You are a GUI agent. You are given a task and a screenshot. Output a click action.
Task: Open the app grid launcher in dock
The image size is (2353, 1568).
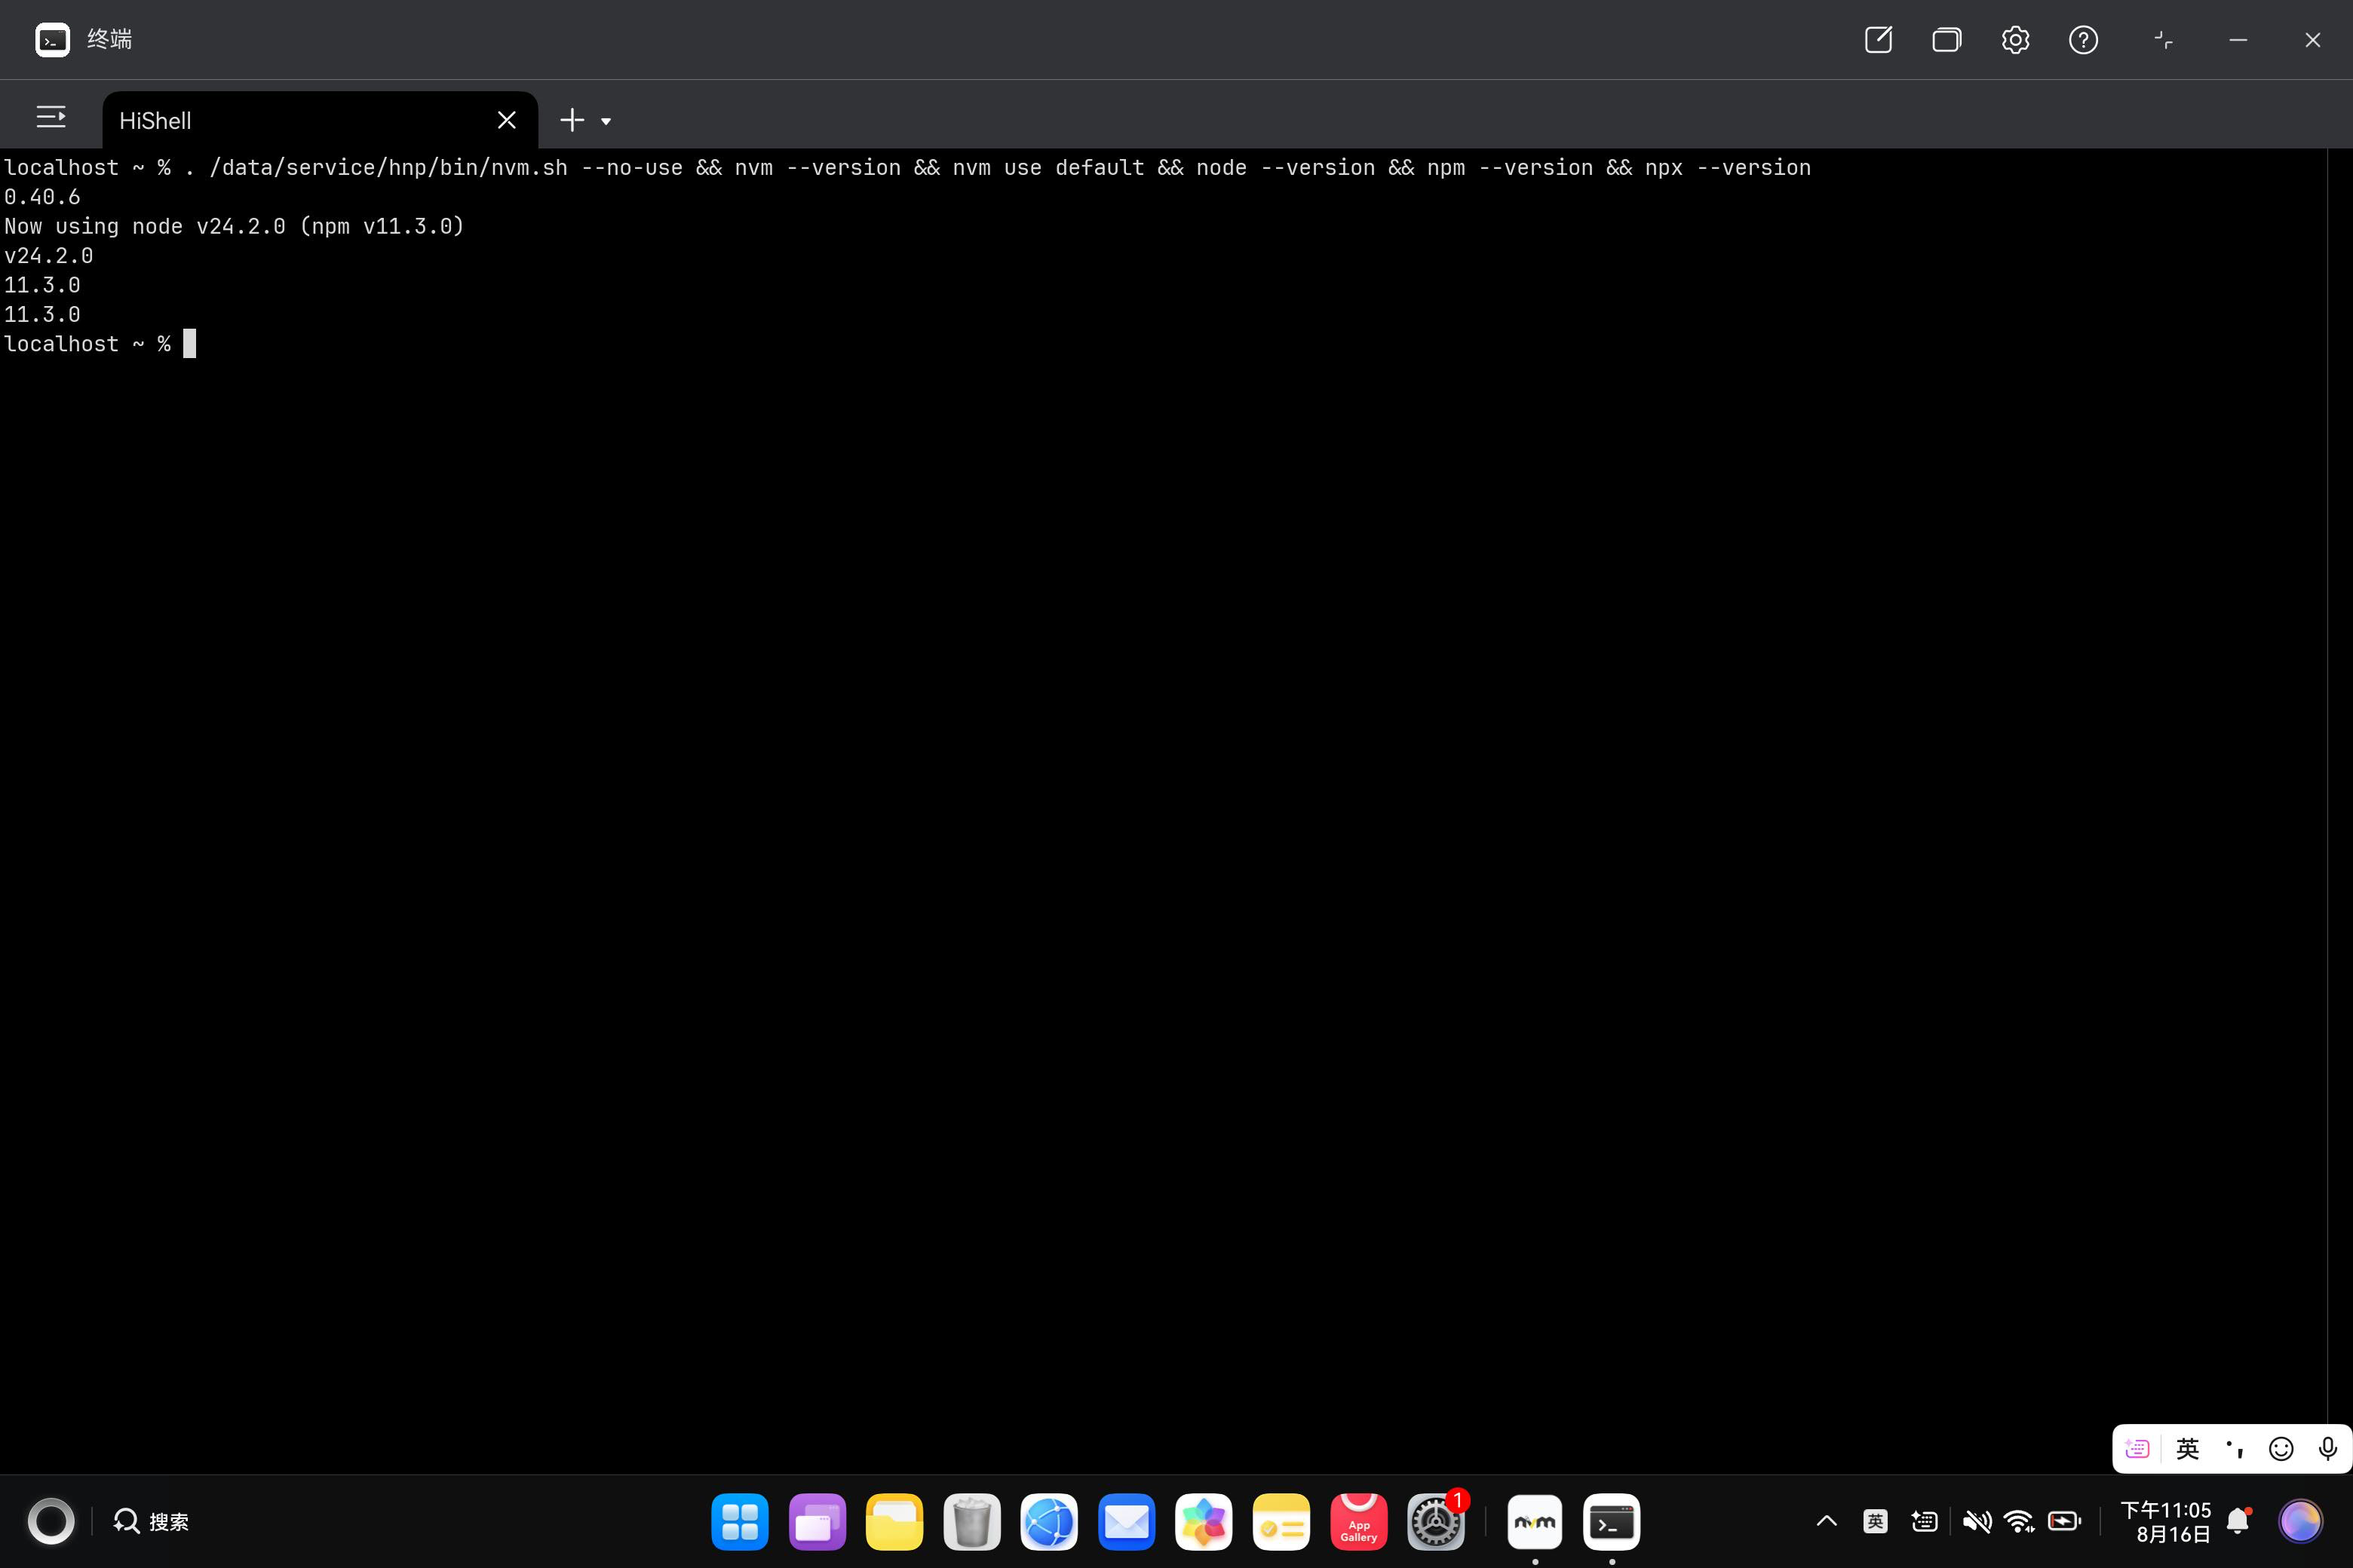tap(739, 1522)
